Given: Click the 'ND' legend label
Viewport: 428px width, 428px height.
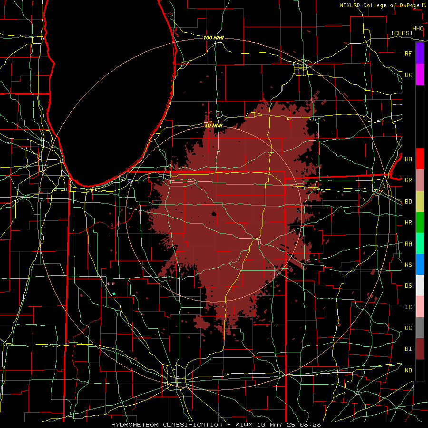Looking at the screenshot, I should (x=408, y=370).
